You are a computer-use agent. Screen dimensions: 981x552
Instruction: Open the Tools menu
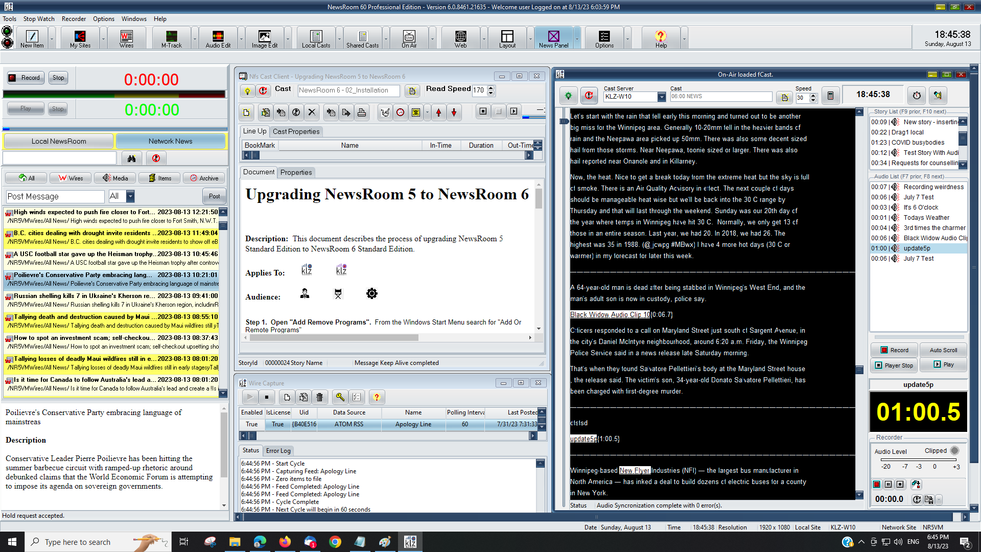point(9,19)
